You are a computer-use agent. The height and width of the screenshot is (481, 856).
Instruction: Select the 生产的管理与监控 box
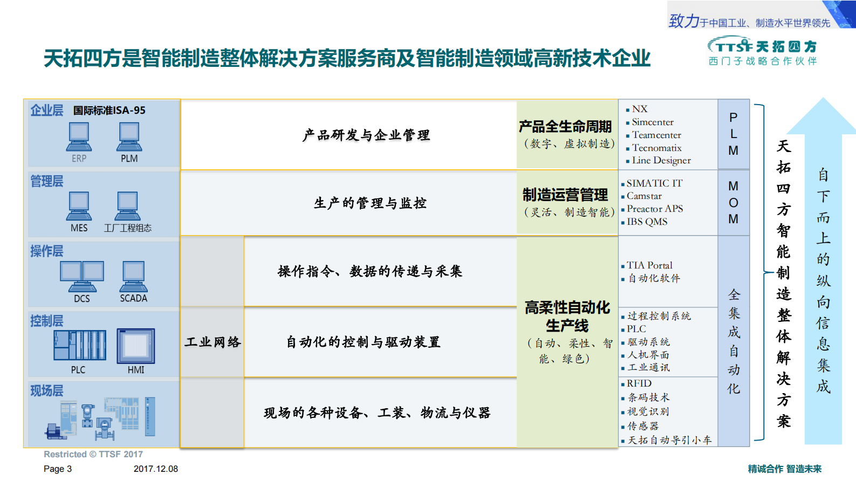pyautogui.click(x=348, y=203)
